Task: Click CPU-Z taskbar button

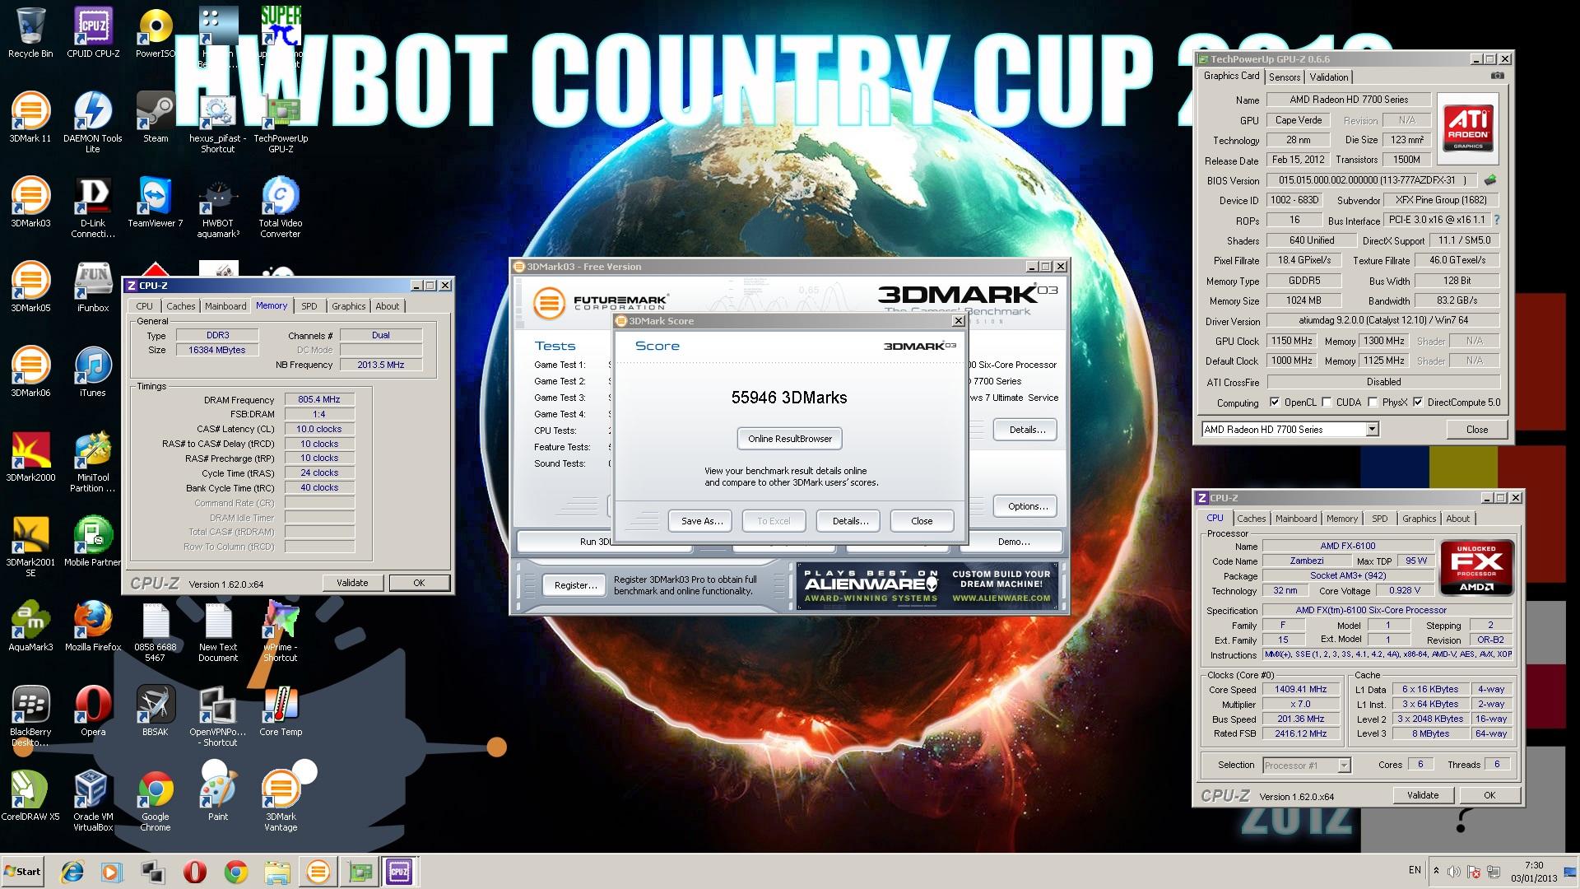Action: pyautogui.click(x=399, y=872)
